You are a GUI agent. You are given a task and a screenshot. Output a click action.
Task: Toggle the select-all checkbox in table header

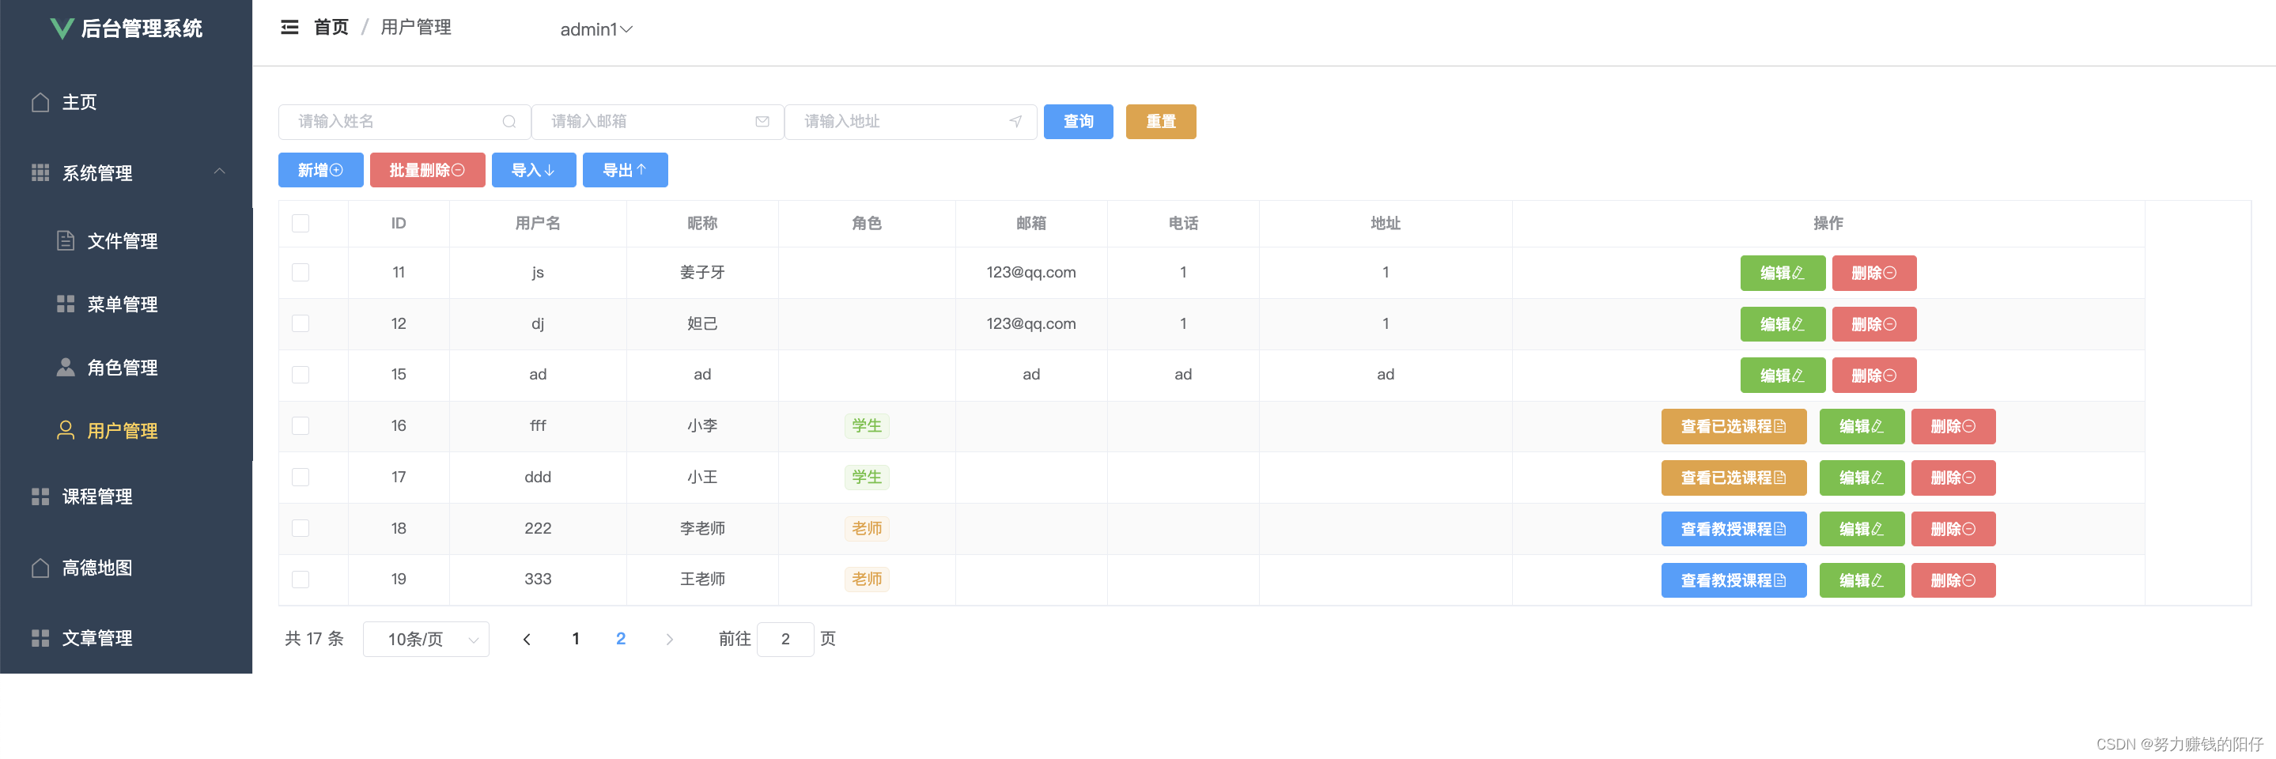[x=301, y=224]
